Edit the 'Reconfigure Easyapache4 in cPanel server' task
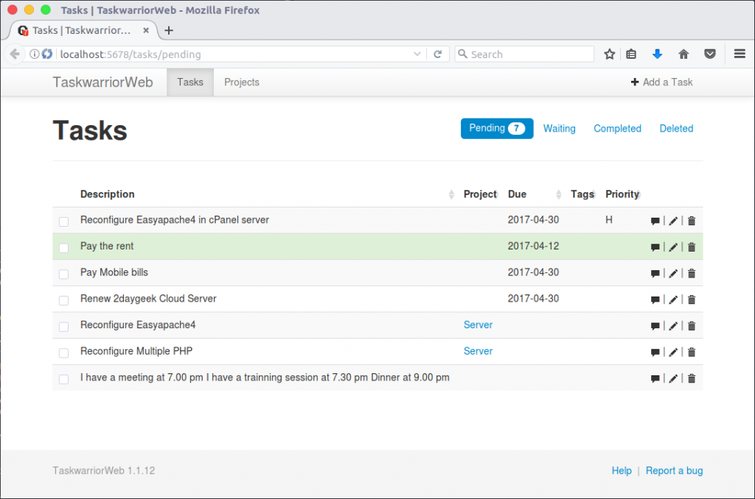Image resolution: width=755 pixels, height=499 pixels. (x=673, y=220)
